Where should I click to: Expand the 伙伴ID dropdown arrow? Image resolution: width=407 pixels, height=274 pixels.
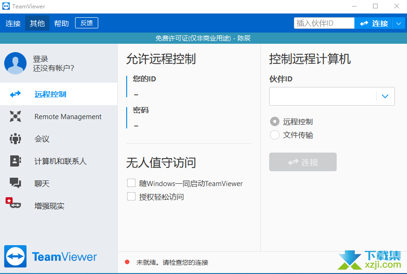tap(385, 96)
